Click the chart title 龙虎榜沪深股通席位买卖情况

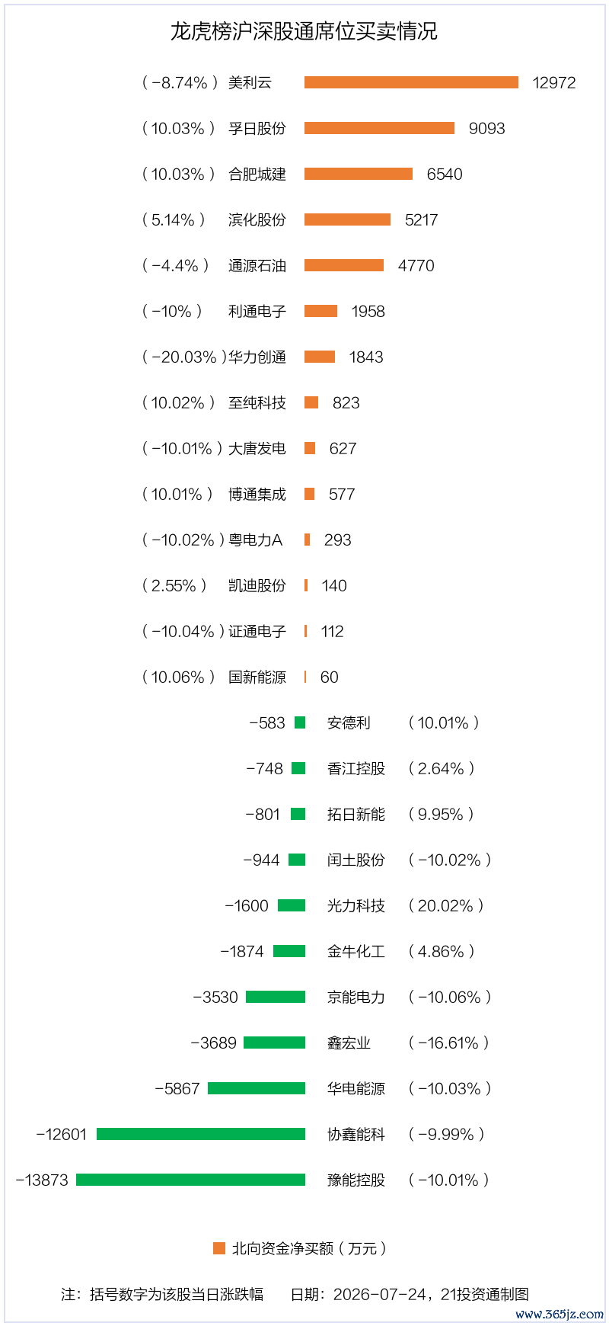[x=304, y=31]
